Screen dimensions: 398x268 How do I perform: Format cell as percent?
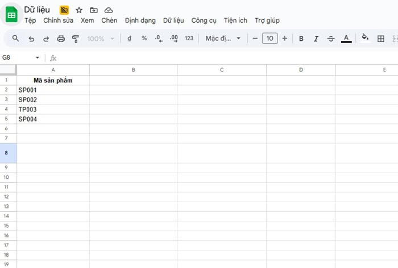144,39
